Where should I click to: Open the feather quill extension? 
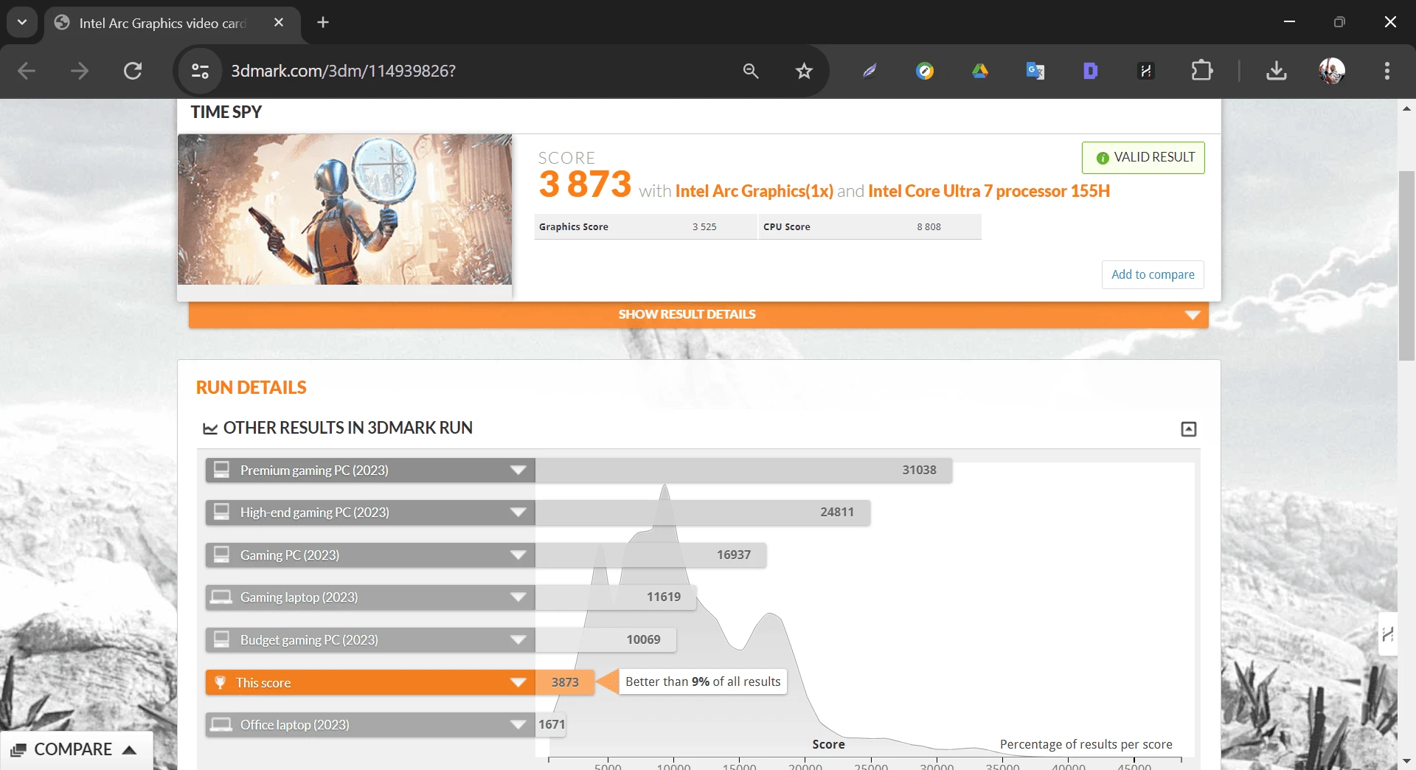870,71
